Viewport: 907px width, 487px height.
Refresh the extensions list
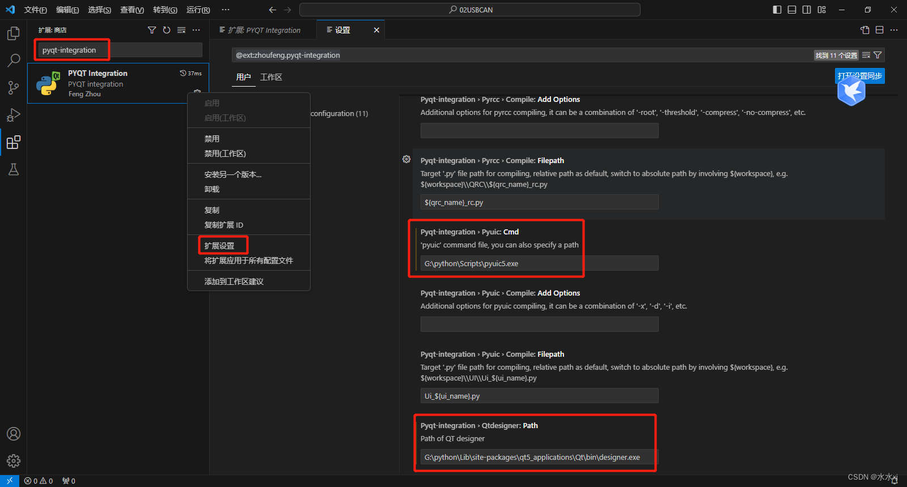(x=167, y=30)
